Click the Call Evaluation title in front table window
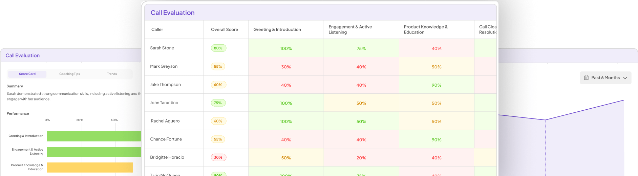This screenshot has height=176, width=638. 173,13
